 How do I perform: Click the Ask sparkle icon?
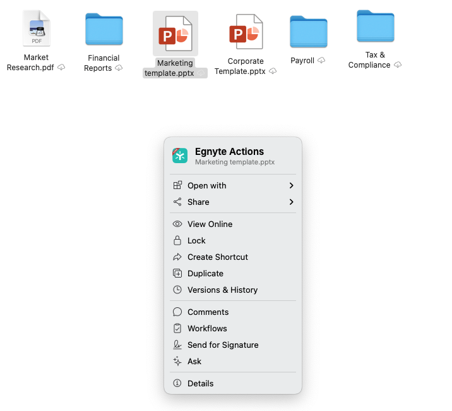click(177, 361)
